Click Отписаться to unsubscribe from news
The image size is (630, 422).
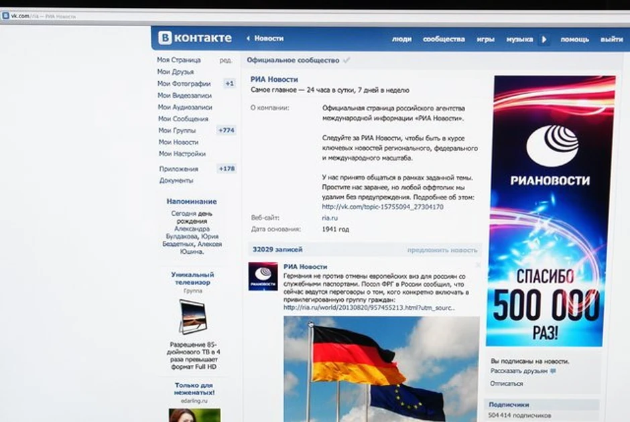[507, 383]
